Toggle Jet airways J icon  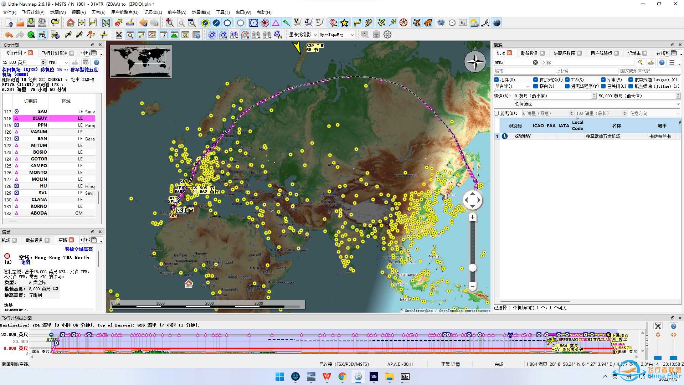308,23
